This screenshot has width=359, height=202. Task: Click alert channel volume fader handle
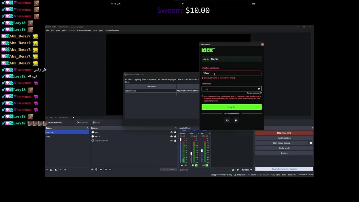(191, 153)
